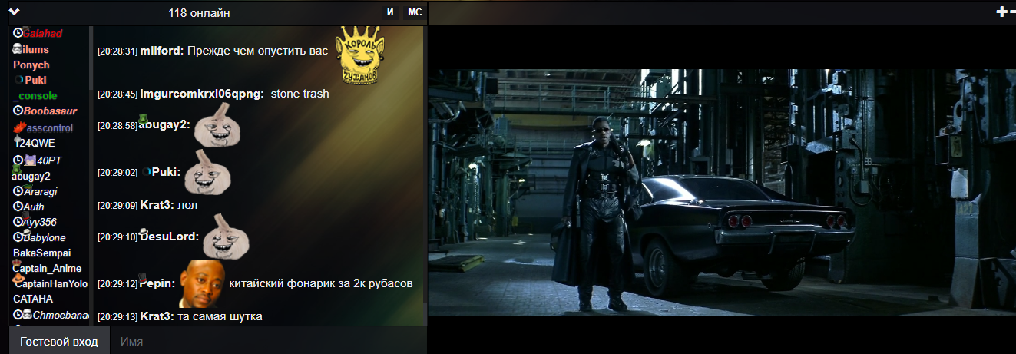Click the 118 онлайн user count

(x=199, y=13)
